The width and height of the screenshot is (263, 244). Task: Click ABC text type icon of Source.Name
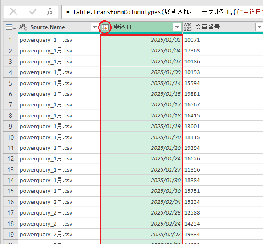point(23,27)
